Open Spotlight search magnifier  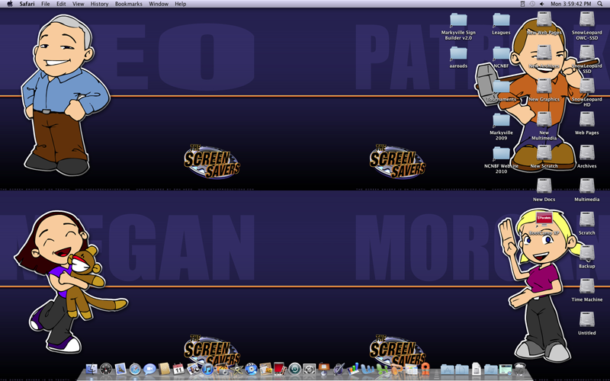click(x=600, y=4)
